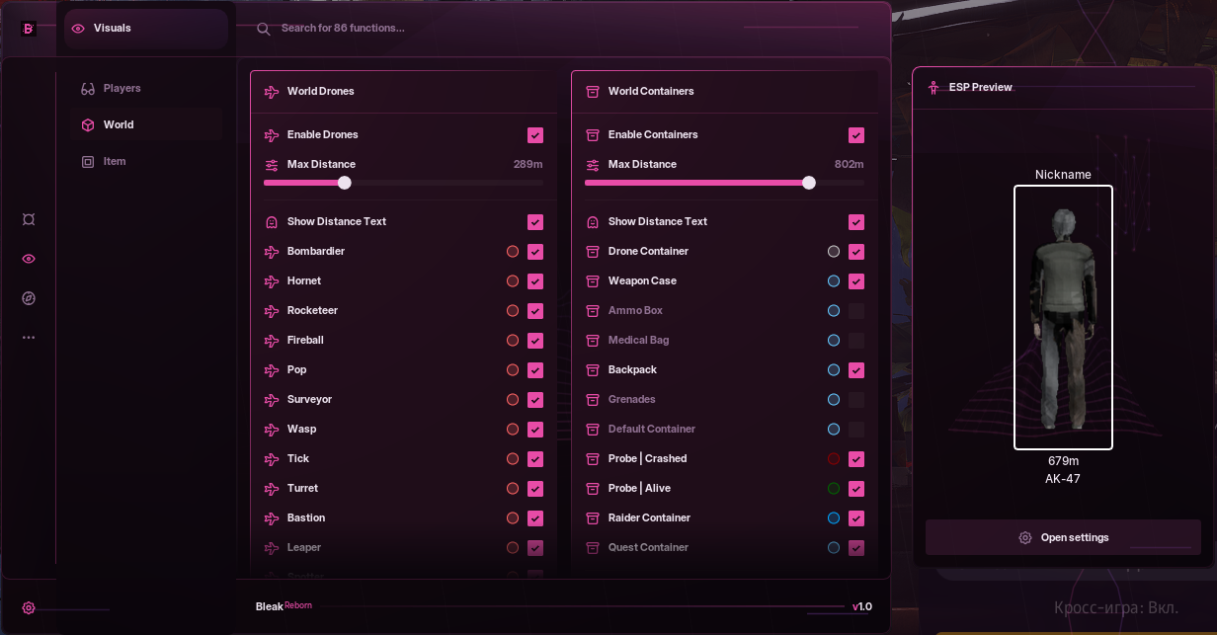Image resolution: width=1217 pixels, height=635 pixels.
Task: Toggle the Medical Bag checkbox
Action: coord(856,341)
